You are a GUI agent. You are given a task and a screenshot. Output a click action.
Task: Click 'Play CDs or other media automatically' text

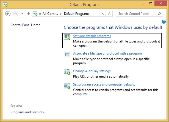coord(101,76)
